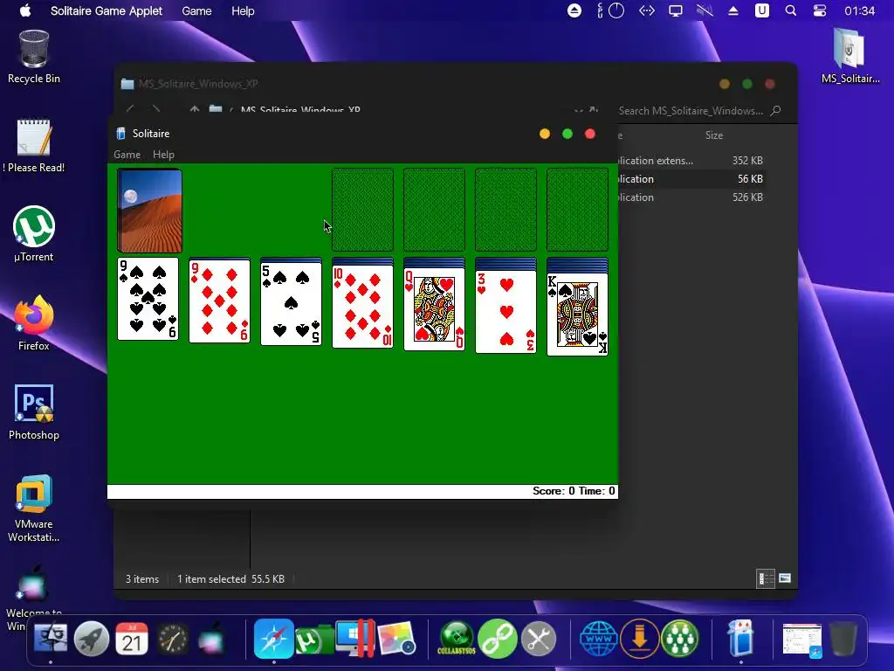Open the '! Please Read!' notepad file
Viewport: 894px width, 671px height.
34,146
